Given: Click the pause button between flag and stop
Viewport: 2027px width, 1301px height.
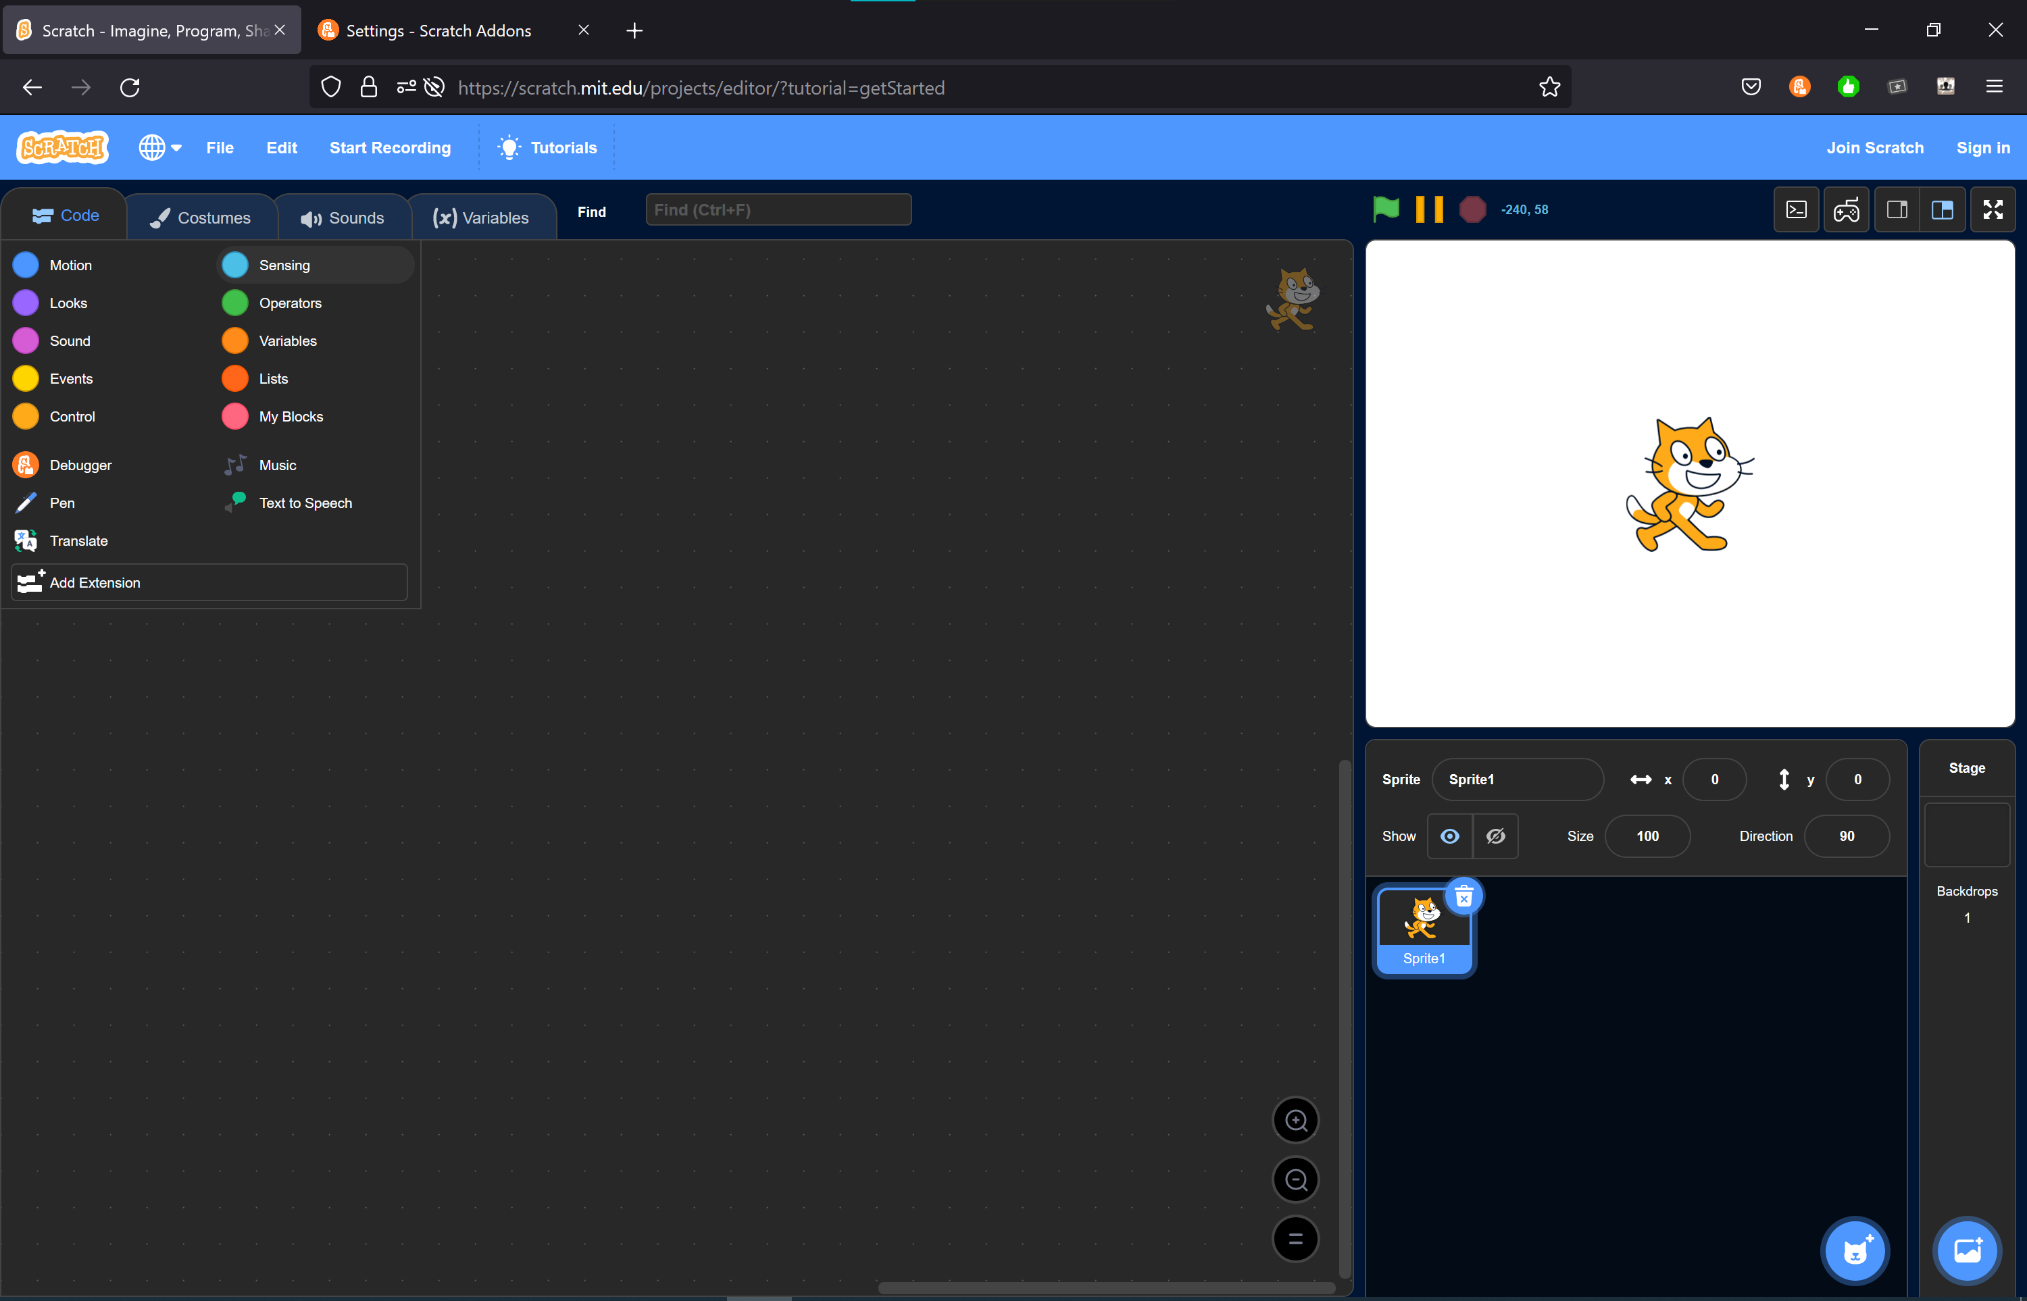Looking at the screenshot, I should [1429, 209].
